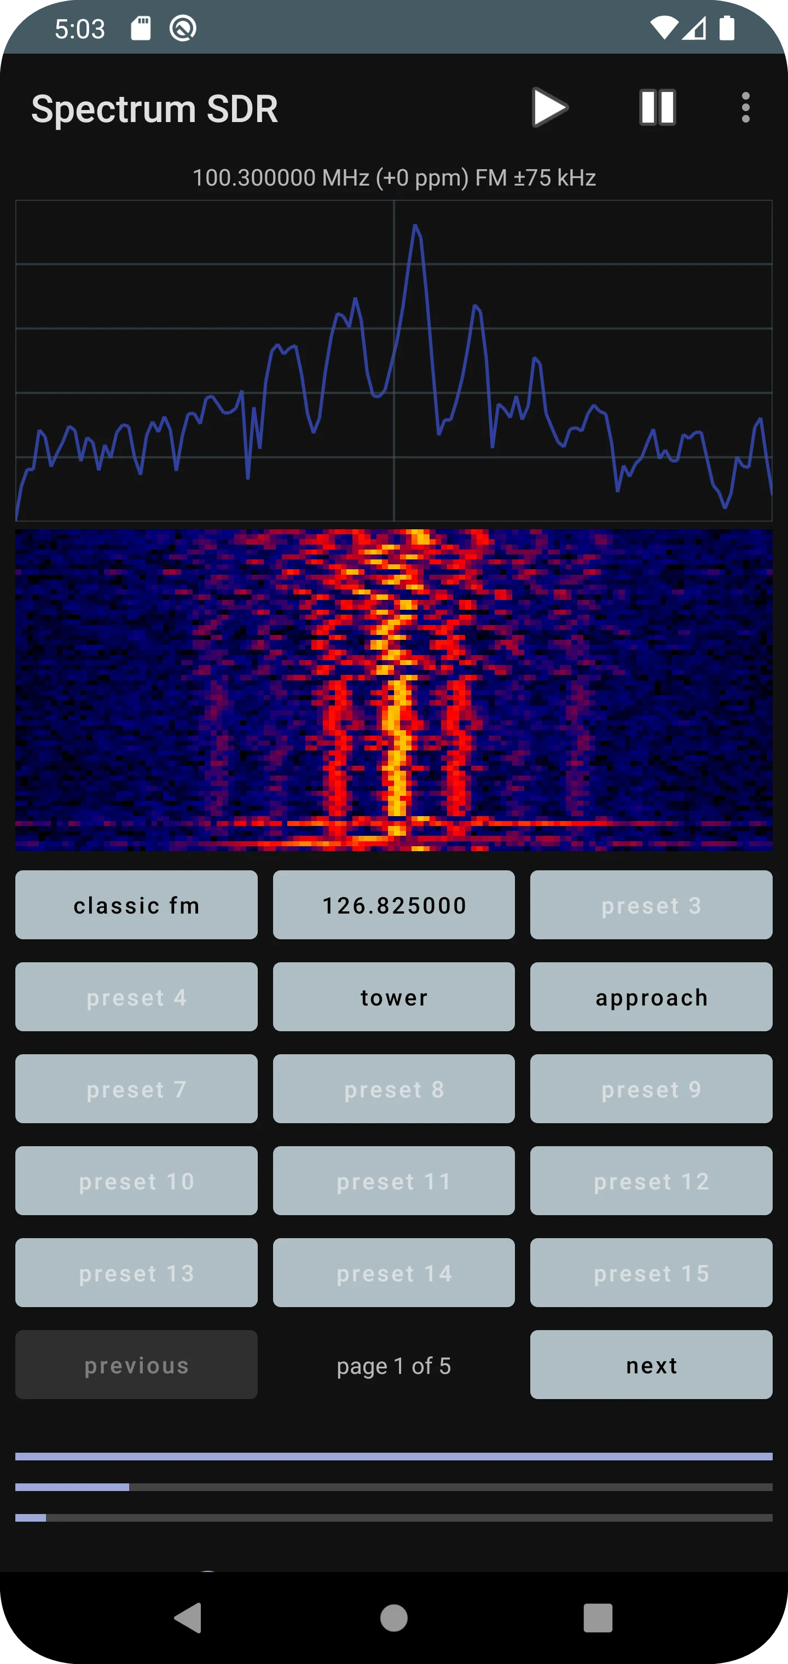Adjust the bottom slider bar
The width and height of the screenshot is (788, 1664).
click(x=394, y=1518)
